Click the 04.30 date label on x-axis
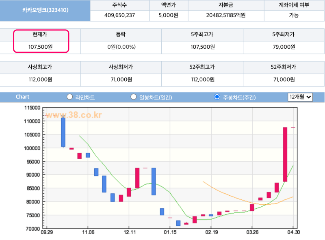Image resolution: width=325 pixels, height=240 pixels. [x=293, y=232]
